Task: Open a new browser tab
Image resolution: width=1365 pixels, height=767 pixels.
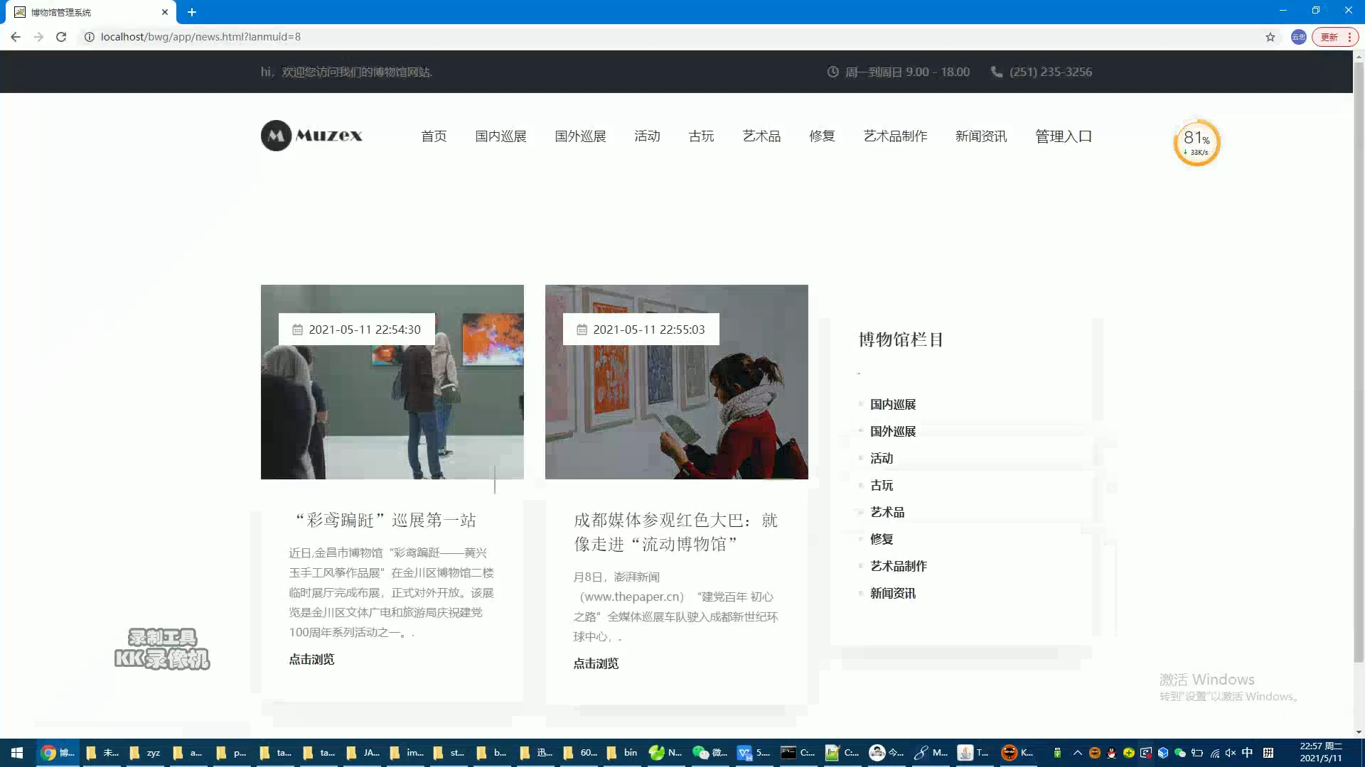Action: (192, 12)
